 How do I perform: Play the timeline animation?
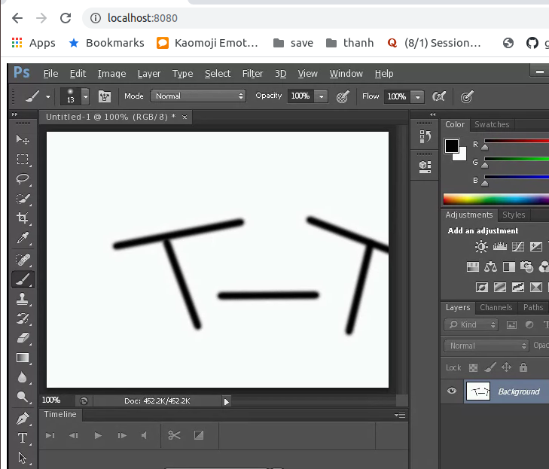97,435
